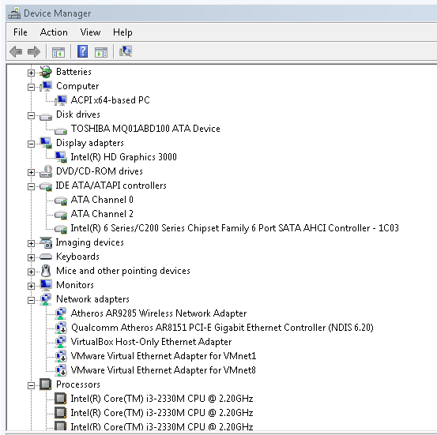Collapse the Network adapters node

pos(31,300)
